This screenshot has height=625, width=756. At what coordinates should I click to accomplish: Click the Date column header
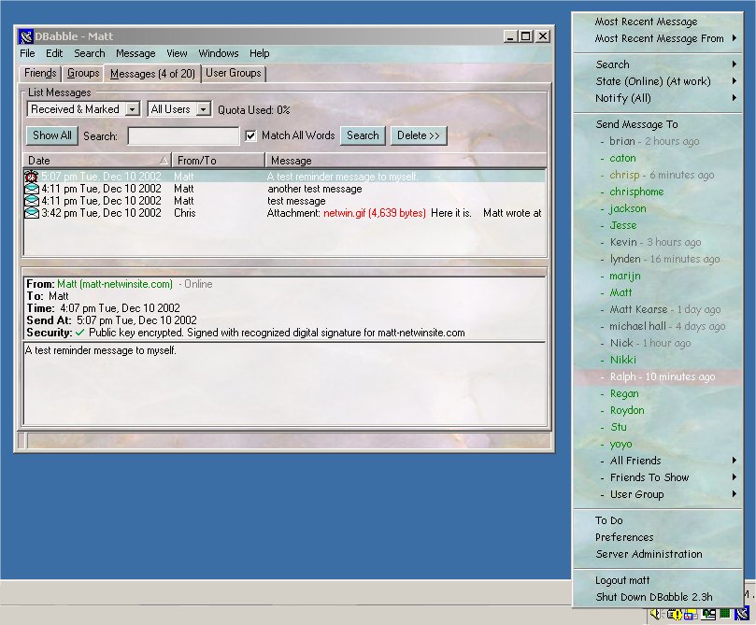click(x=97, y=160)
